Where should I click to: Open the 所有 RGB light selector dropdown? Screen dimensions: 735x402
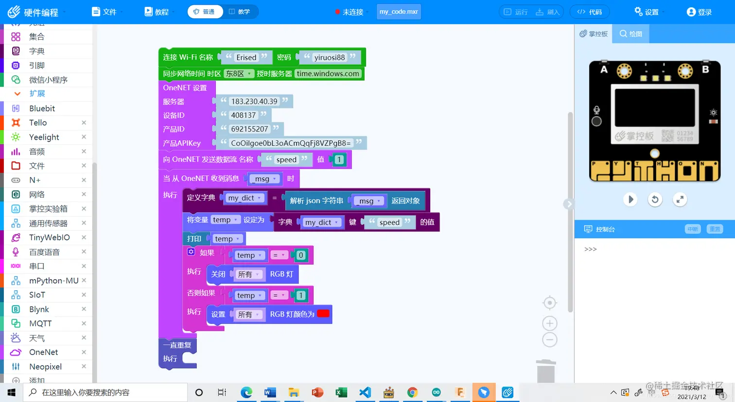pos(249,274)
